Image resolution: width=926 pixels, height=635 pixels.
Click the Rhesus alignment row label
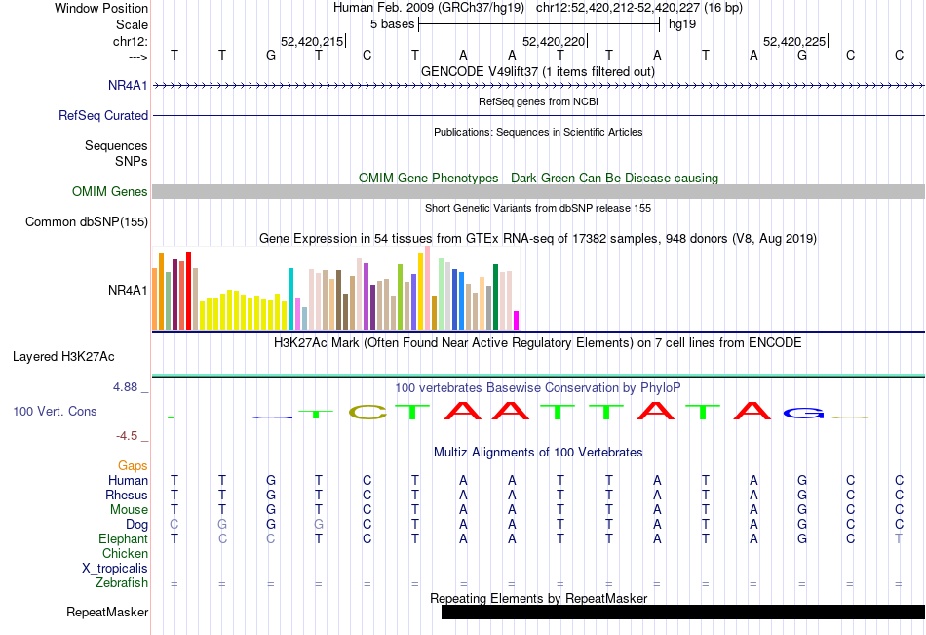click(127, 495)
